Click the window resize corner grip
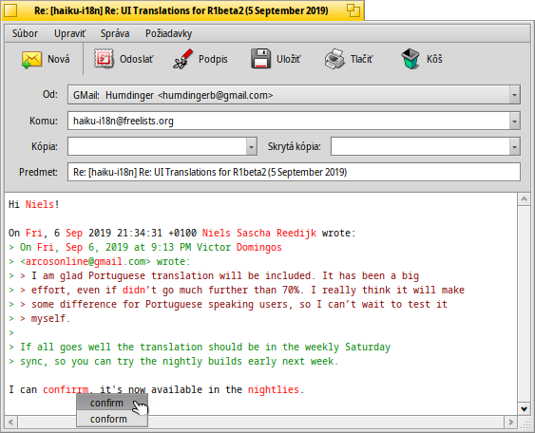 click(x=525, y=423)
